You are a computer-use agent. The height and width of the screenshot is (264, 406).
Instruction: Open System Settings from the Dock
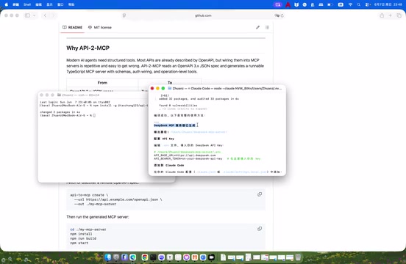(116, 257)
